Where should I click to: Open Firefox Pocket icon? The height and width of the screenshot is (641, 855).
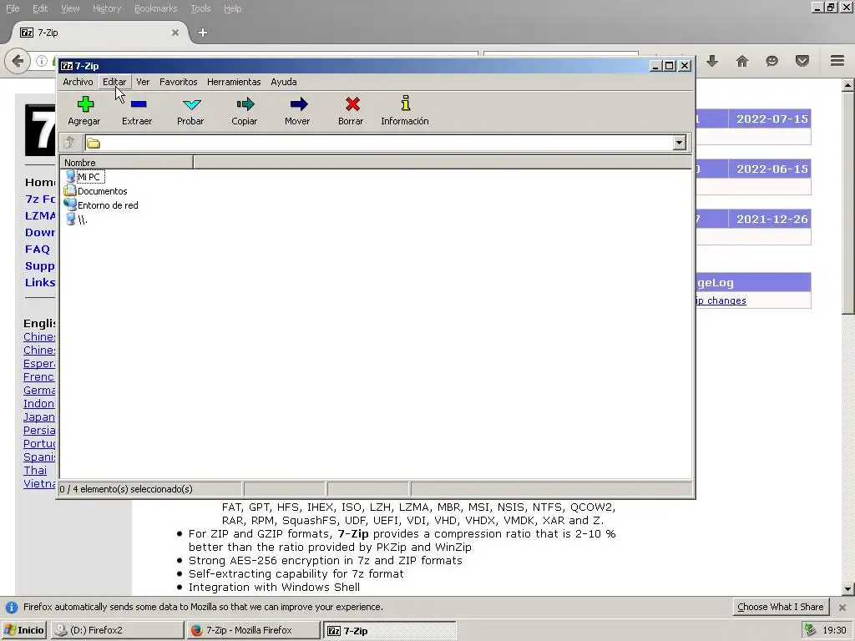(802, 61)
